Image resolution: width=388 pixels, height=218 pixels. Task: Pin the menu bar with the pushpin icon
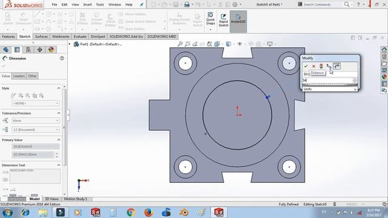141,4
